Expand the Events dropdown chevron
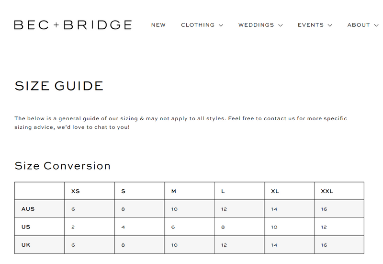This screenshot has width=383, height=264. pyautogui.click(x=330, y=25)
